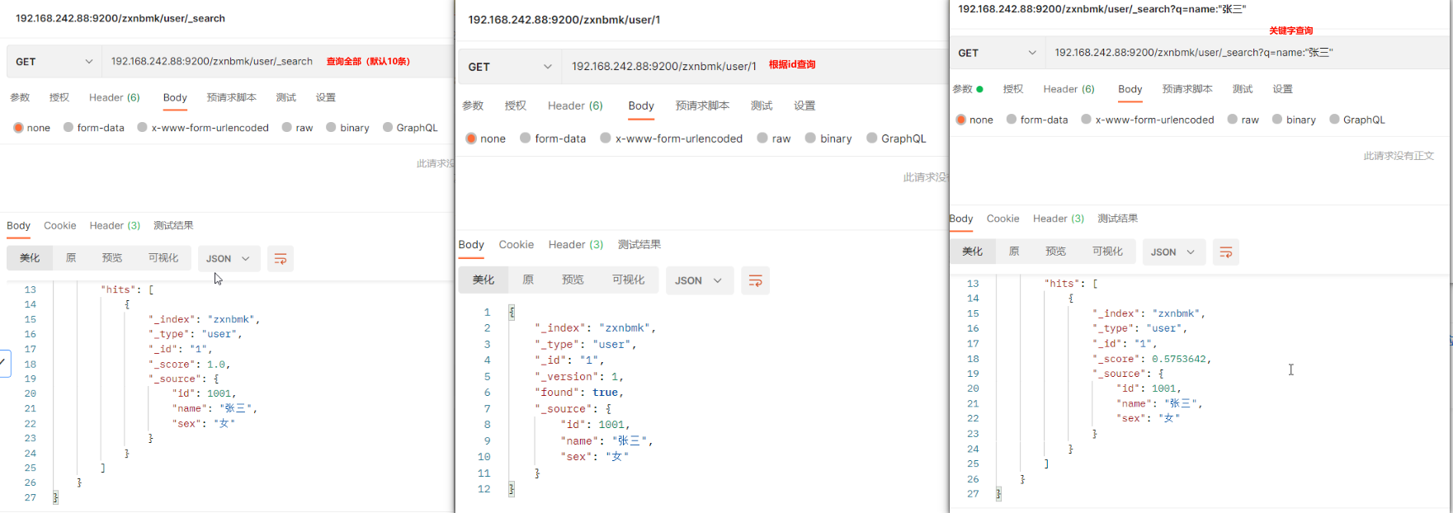Image resolution: width=1453 pixels, height=513 pixels.
Task: Select none radio in left panel
Action: (x=18, y=128)
